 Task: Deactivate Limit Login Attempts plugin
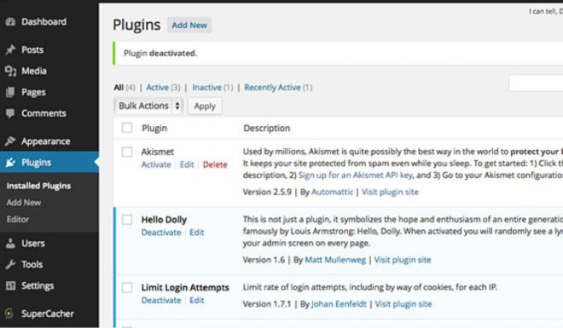tap(161, 300)
